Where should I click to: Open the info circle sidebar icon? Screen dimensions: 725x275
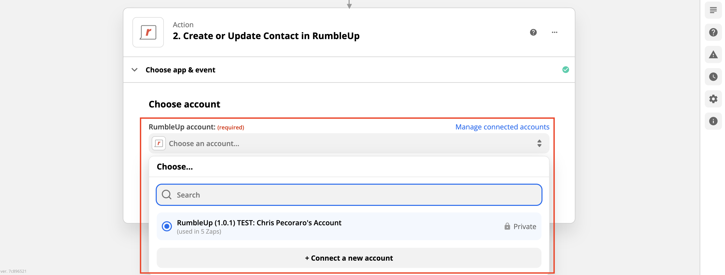[713, 121]
